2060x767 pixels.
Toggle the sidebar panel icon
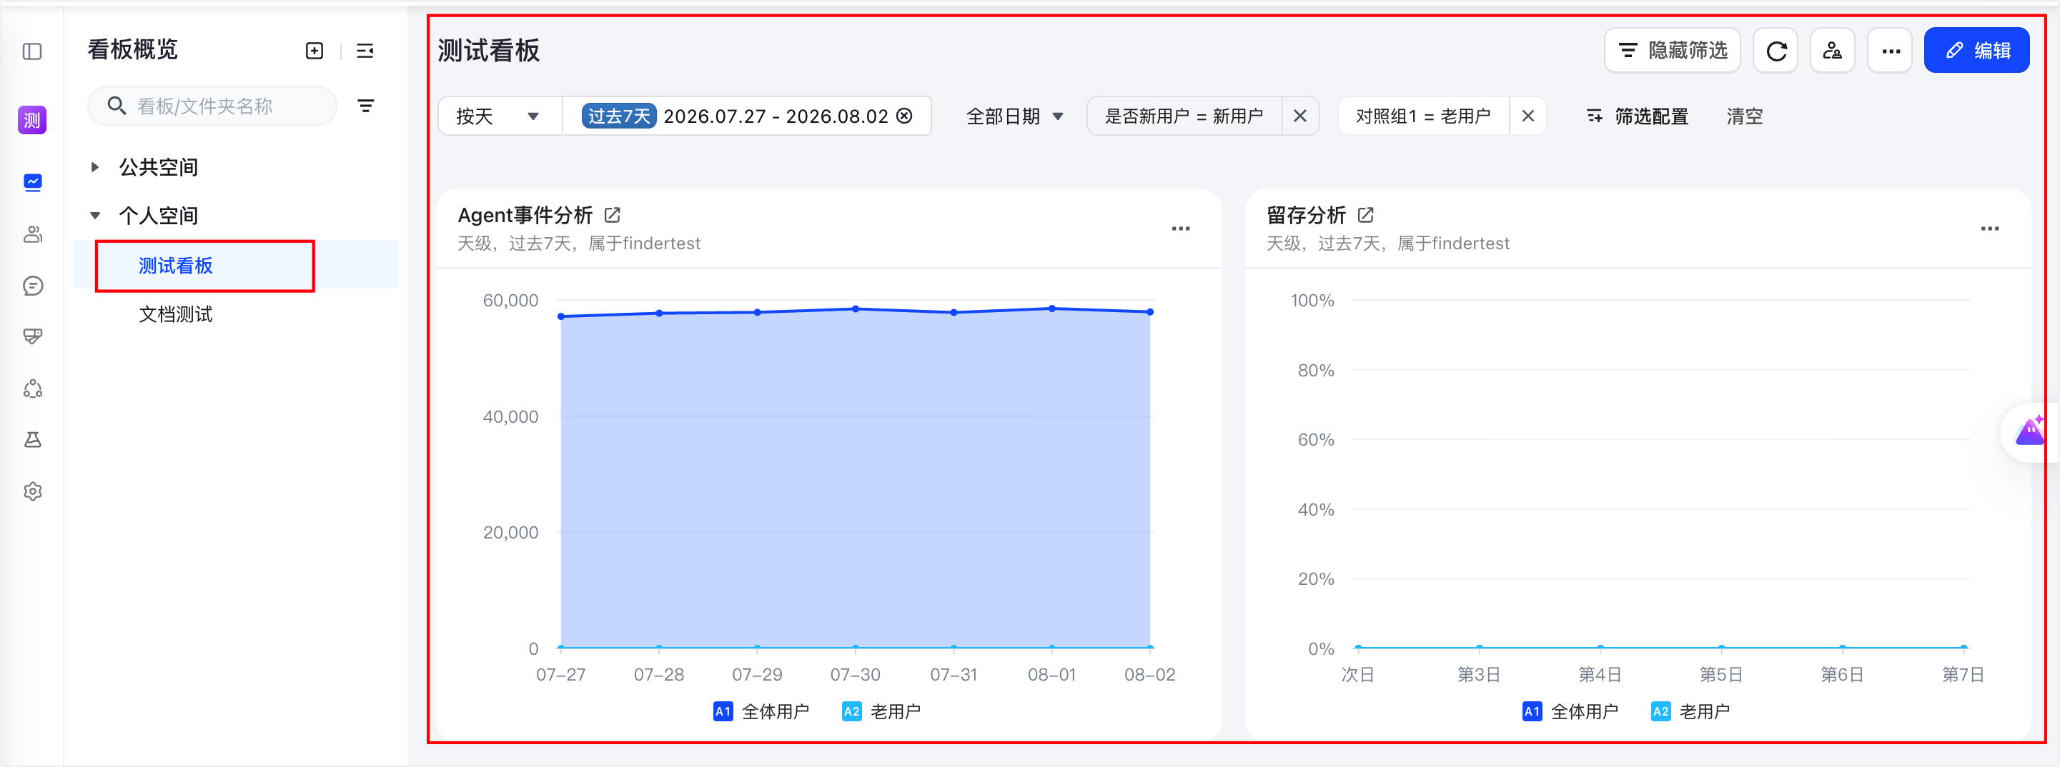pyautogui.click(x=32, y=52)
